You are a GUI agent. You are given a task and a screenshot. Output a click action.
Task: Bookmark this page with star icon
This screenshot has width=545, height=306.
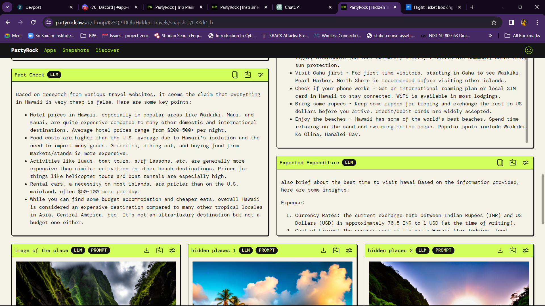494,22
